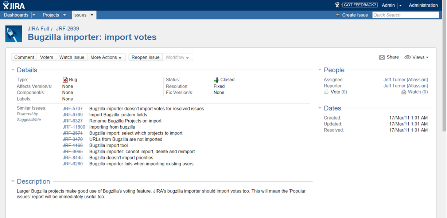Open the More Actions dropdown
Screen dimensions: 447x218
click(106, 57)
